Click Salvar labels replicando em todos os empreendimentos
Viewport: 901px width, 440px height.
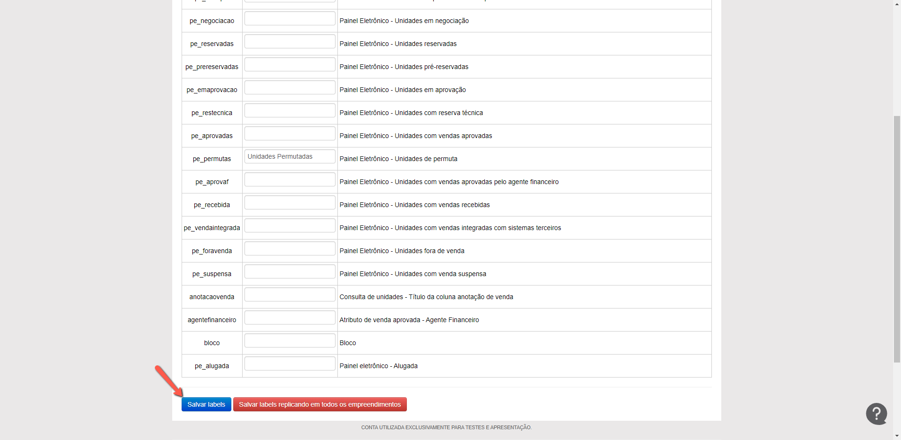(320, 404)
